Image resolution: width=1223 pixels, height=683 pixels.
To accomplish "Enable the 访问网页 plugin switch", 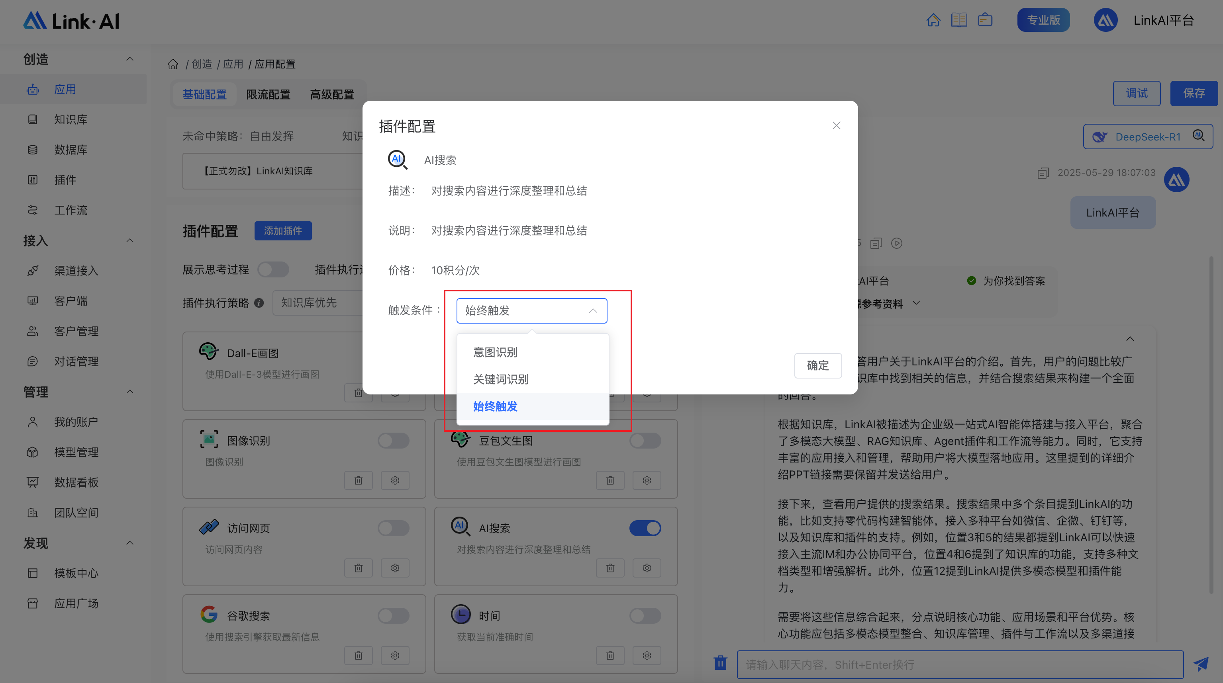I will click(x=394, y=528).
